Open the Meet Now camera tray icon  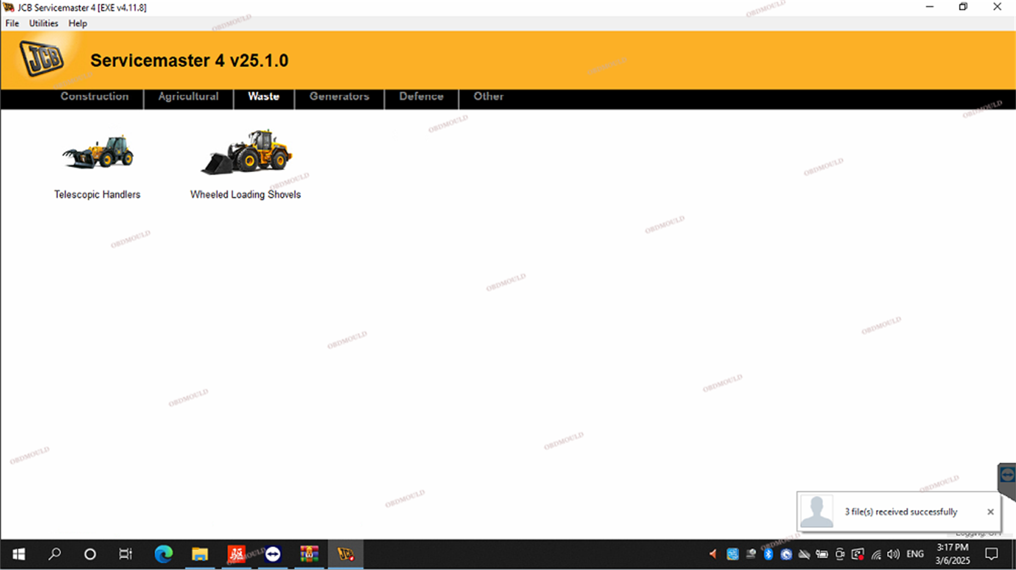click(840, 554)
